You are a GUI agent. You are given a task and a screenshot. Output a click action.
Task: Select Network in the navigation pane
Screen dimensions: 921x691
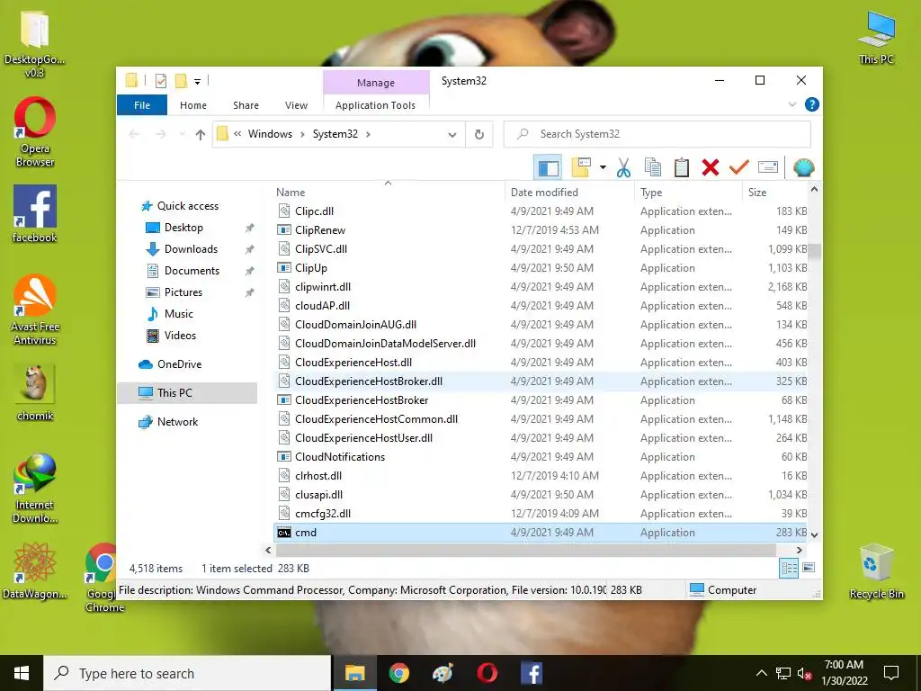tap(177, 422)
